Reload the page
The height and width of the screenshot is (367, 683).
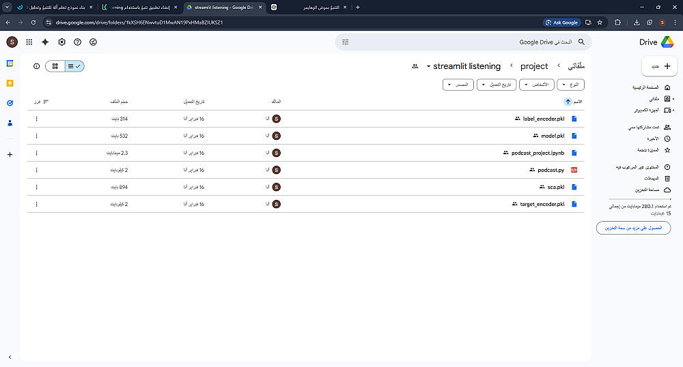tap(33, 23)
